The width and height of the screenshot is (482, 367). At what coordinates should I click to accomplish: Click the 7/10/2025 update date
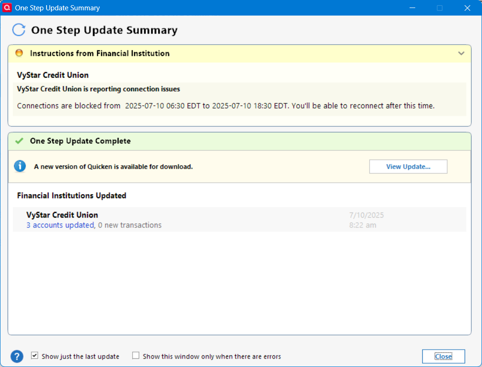366,215
